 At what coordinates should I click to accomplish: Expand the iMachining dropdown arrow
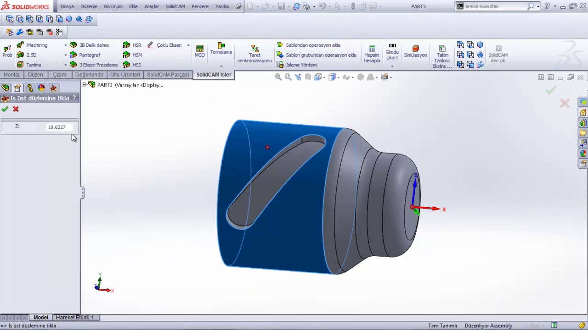pos(66,45)
